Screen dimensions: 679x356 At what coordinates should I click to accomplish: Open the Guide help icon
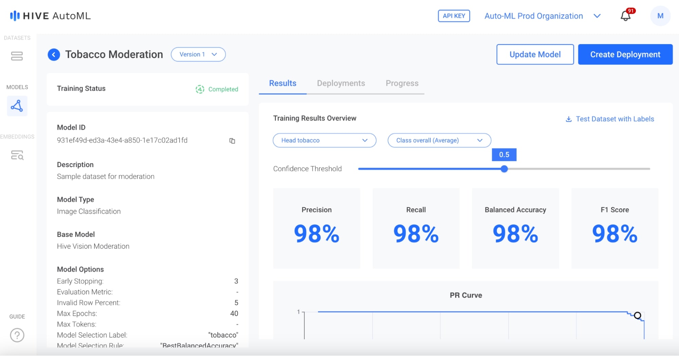coord(17,335)
